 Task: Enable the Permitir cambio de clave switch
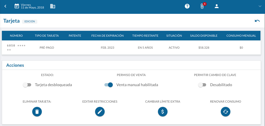[x=202, y=85]
